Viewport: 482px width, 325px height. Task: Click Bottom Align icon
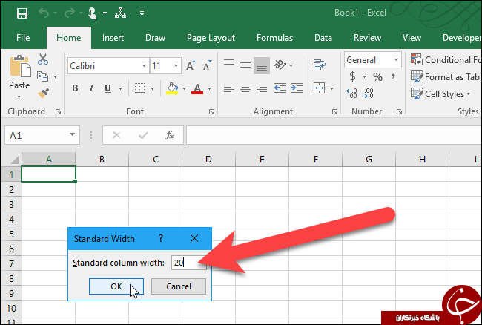(262, 65)
